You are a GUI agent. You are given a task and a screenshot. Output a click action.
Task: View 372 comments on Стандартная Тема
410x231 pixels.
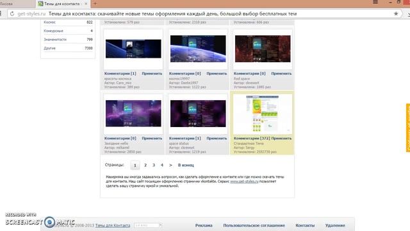(x=252, y=139)
